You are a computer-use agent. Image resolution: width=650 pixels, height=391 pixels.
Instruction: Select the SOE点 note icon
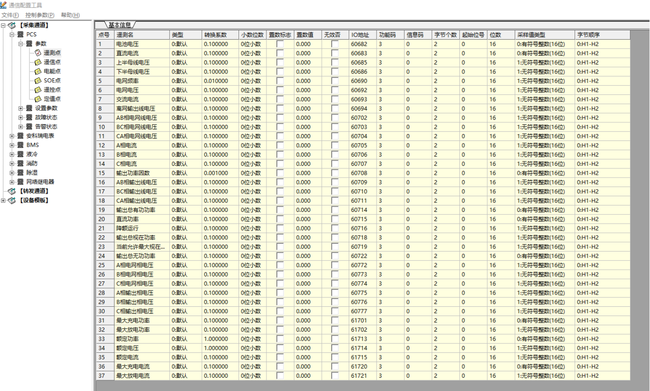pos(38,81)
